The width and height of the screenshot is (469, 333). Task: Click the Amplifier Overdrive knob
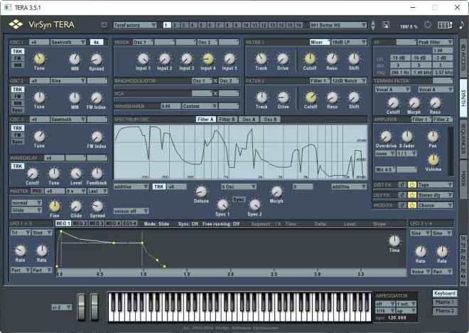(386, 137)
